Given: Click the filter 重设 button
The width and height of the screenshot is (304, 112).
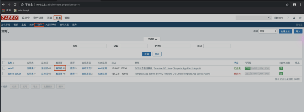Looking at the screenshot, I should 157,54.
